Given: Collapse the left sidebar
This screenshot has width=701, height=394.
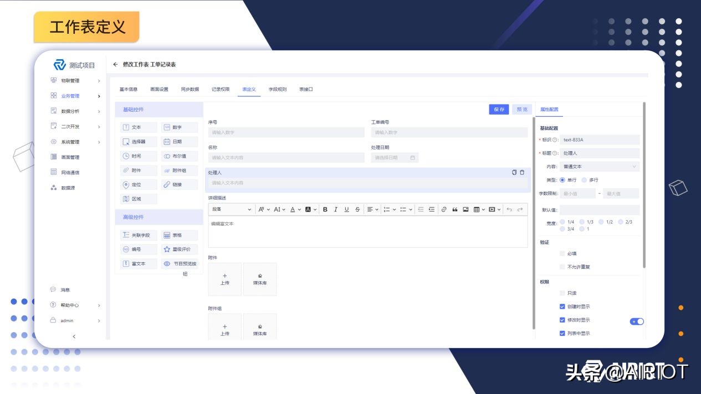Looking at the screenshot, I should click(74, 336).
